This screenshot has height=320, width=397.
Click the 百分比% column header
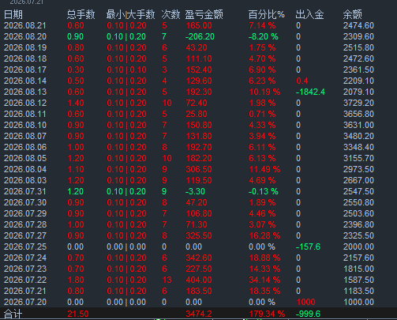[266, 14]
